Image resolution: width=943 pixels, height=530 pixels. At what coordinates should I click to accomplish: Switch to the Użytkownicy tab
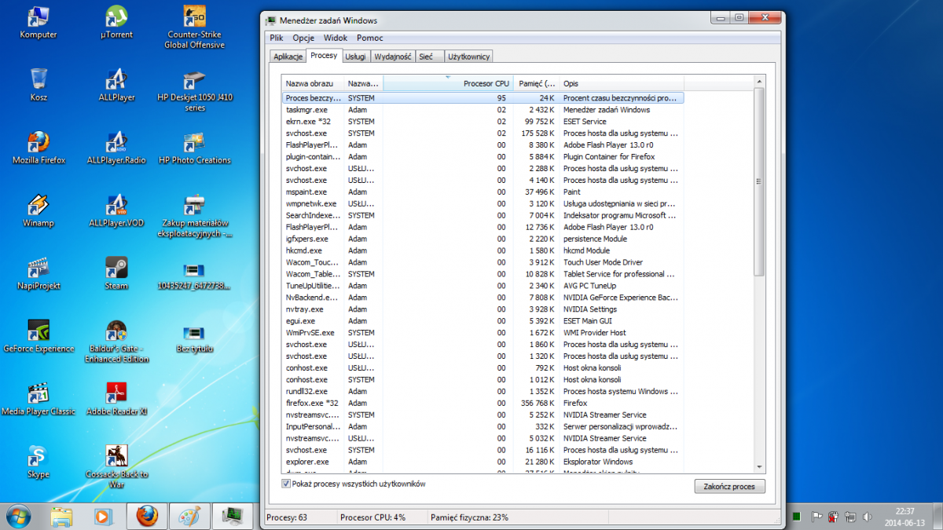click(469, 57)
